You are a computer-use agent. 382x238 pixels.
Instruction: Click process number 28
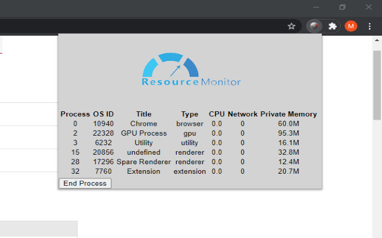coord(75,162)
